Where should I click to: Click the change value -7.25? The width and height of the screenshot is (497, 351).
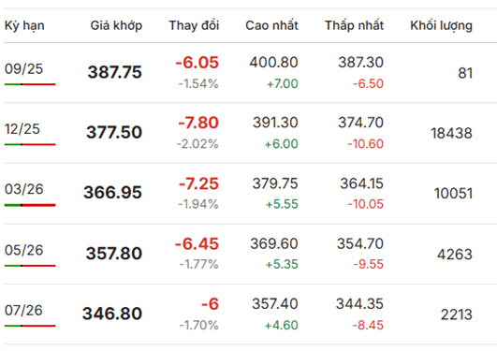point(198,183)
